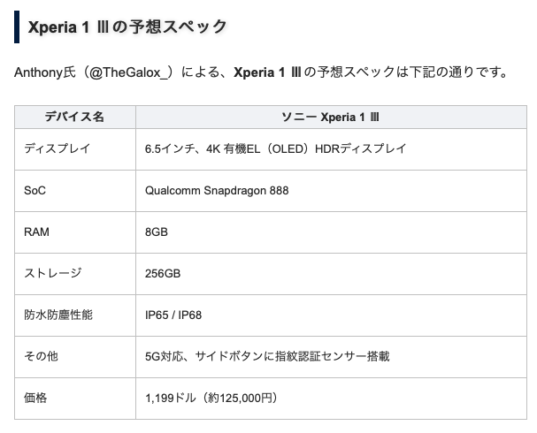Click the "8GB" value cell
The height and width of the screenshot is (433, 537).
(157, 232)
